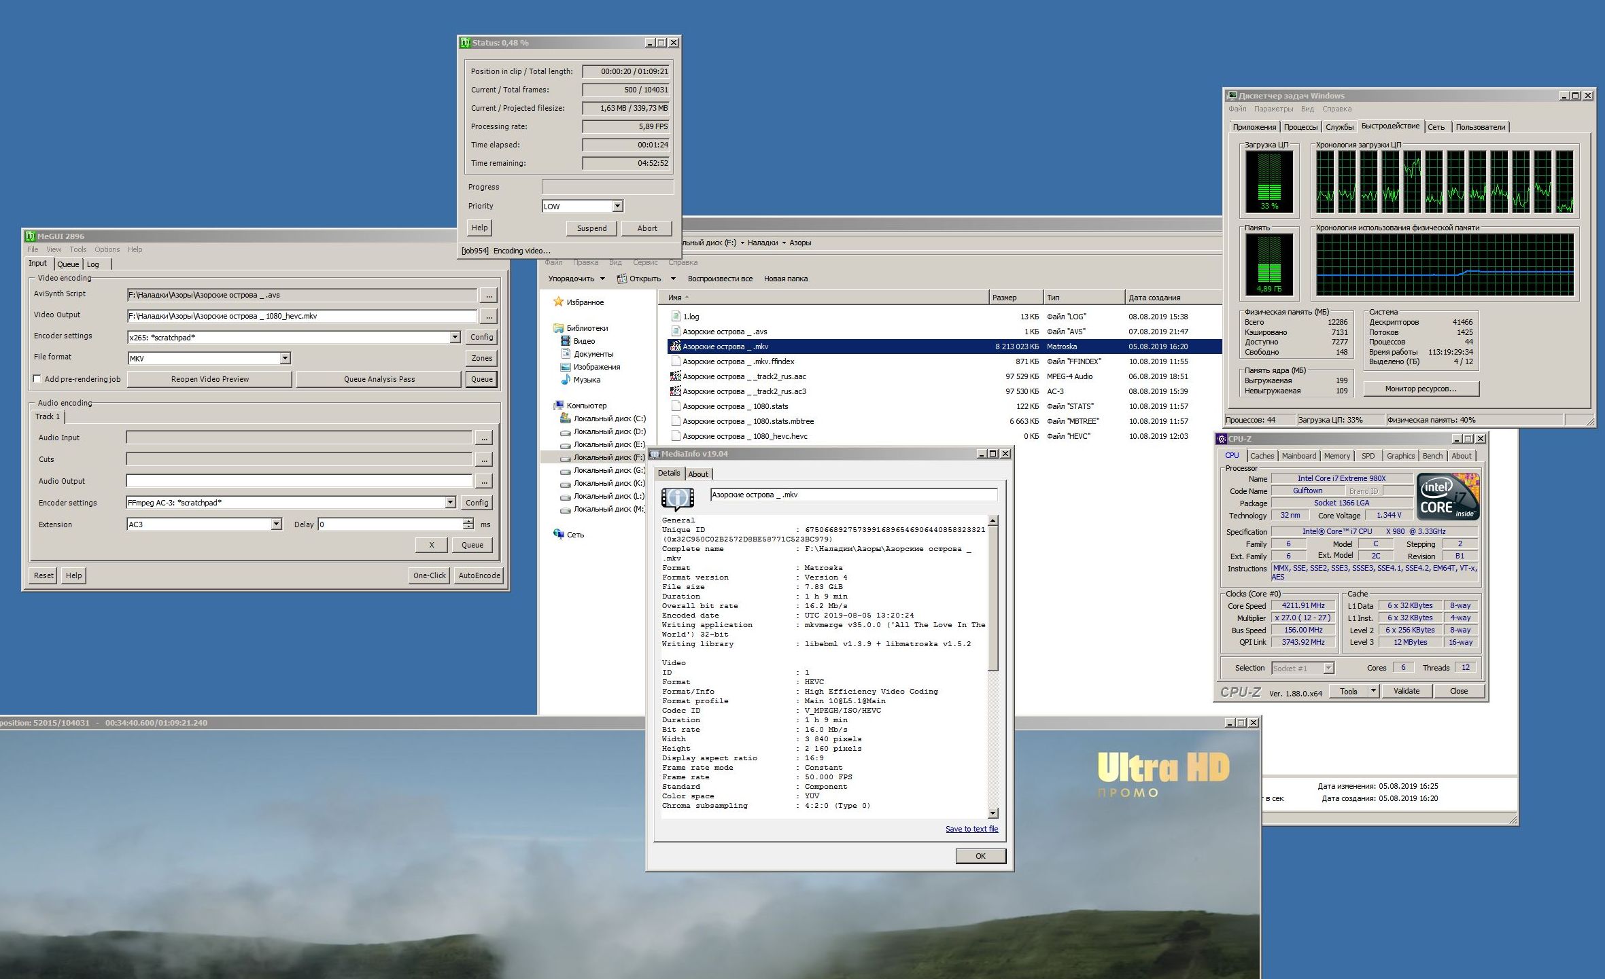1605x979 pixels.
Task: Open the Процессы tab in Task Manager
Action: point(1300,127)
